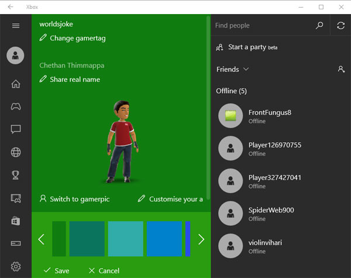This screenshot has height=278, width=351.
Task: Click person icon next to Switch to gamerpic
Action: pyautogui.click(x=43, y=199)
